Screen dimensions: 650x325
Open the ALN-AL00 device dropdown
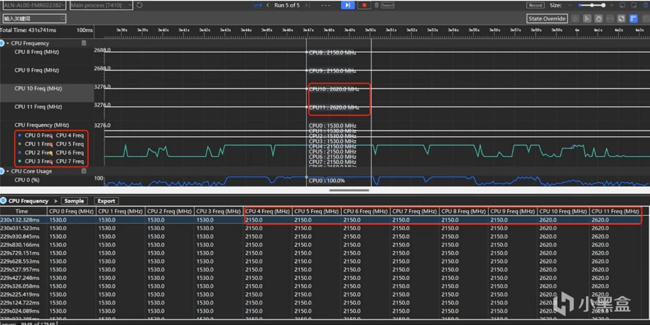34,5
